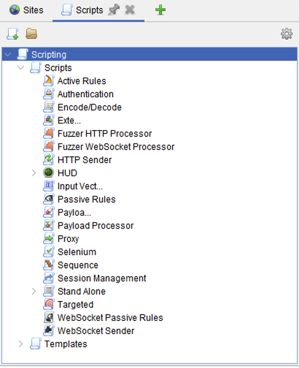Screen dimensions: 299x368
Task: Select the Authentication script type
Action: click(x=85, y=94)
